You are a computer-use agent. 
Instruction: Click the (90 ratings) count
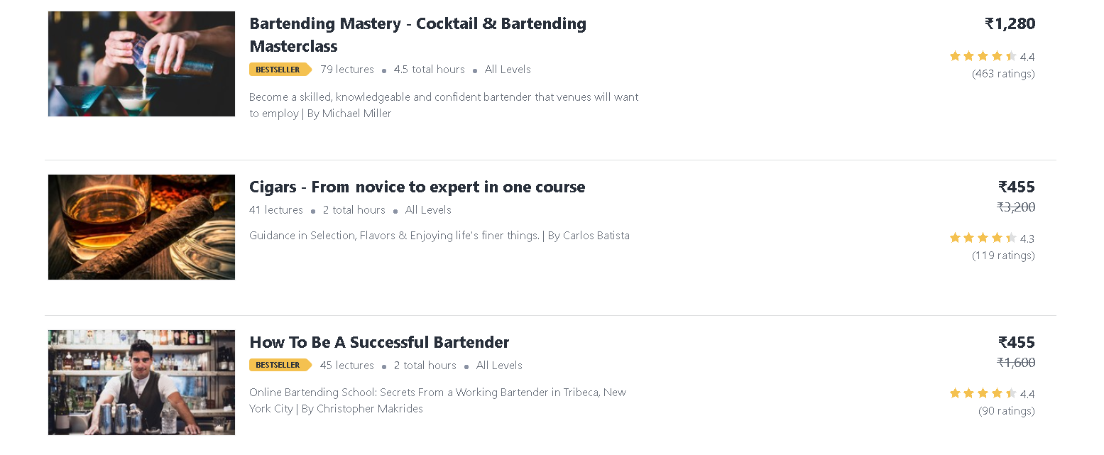[1006, 411]
